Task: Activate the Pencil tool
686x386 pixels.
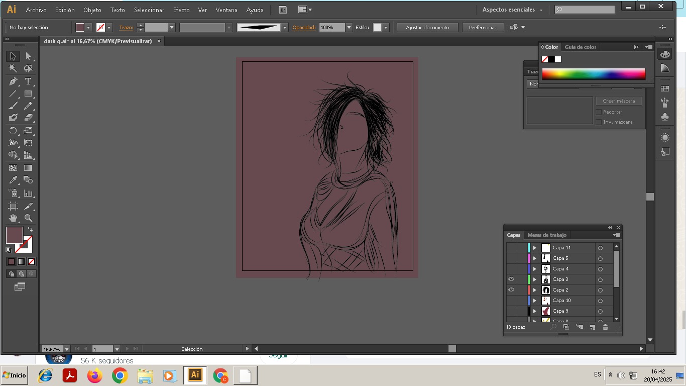Action: click(28, 106)
